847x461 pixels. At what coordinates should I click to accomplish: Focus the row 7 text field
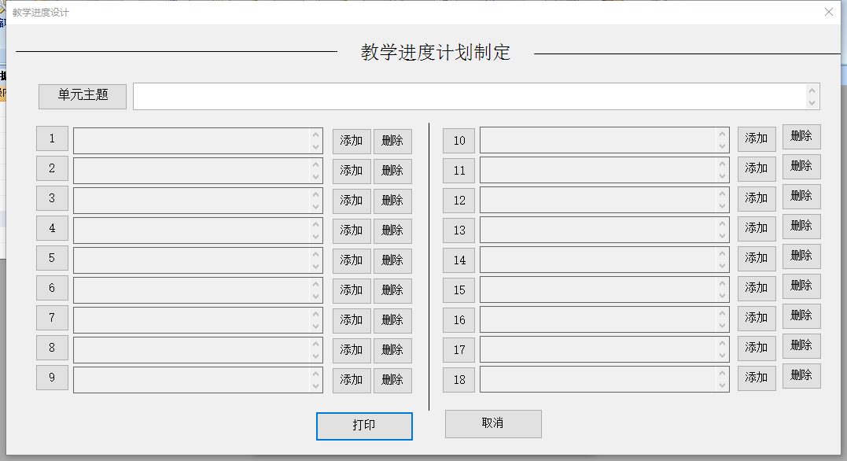point(192,320)
